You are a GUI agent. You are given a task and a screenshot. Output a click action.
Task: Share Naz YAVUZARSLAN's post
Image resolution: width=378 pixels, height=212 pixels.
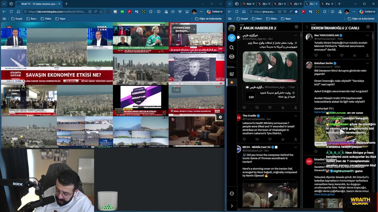coord(367,55)
